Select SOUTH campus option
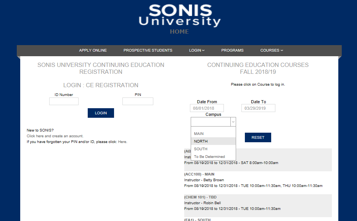Viewport: 357px width, 221px height. 201,149
